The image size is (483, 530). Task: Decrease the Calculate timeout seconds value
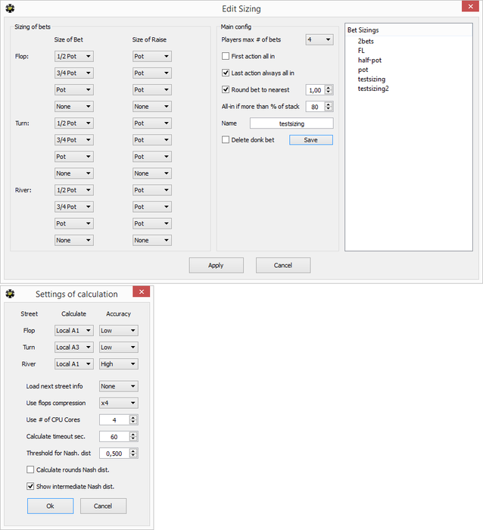[133, 438]
